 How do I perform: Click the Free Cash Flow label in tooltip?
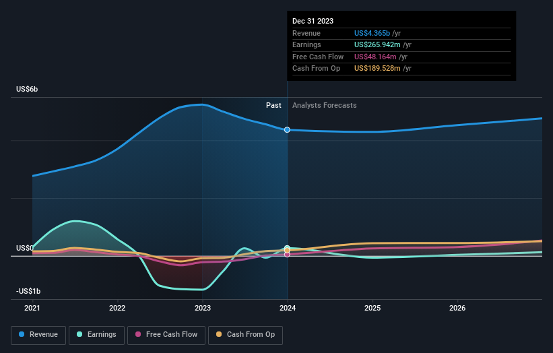tap(318, 57)
